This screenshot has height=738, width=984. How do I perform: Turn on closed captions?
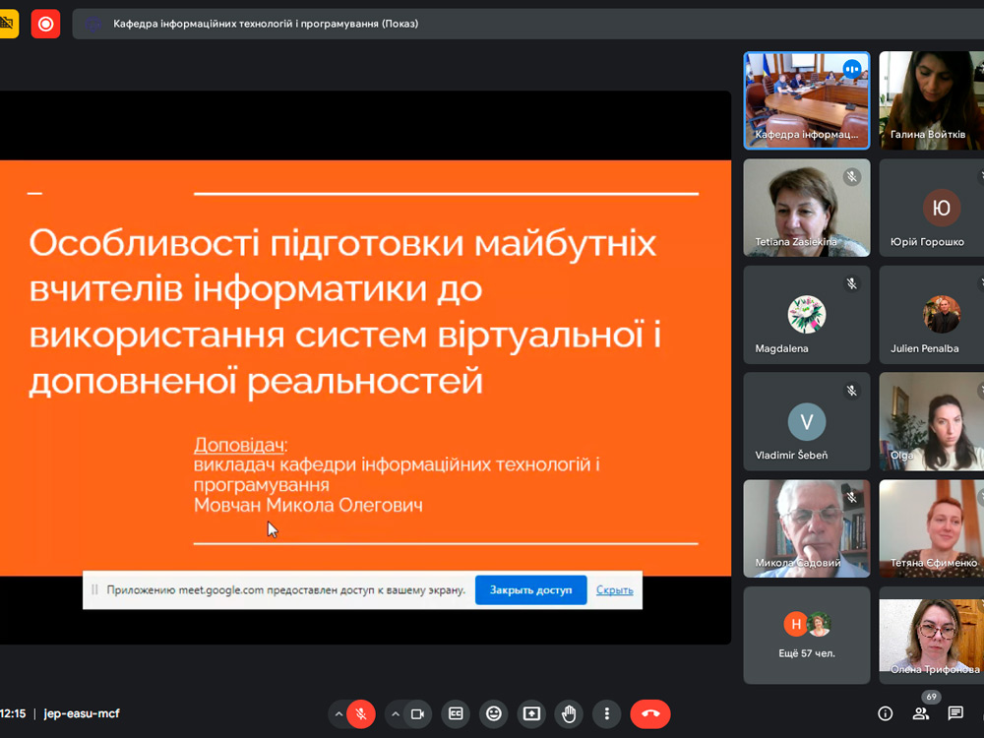point(456,713)
